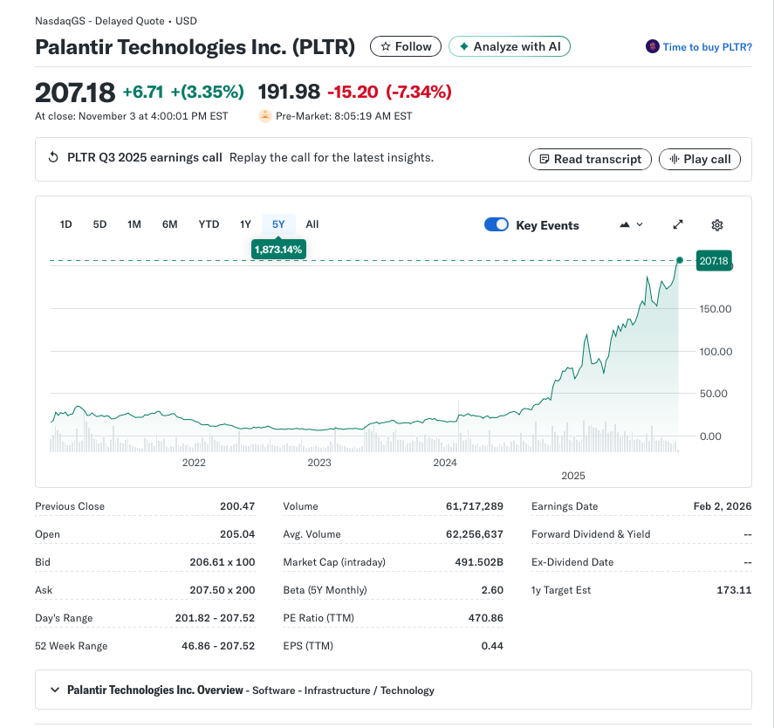The image size is (774, 728).
Task: Click the pre-market sunrise icon
Action: (265, 116)
